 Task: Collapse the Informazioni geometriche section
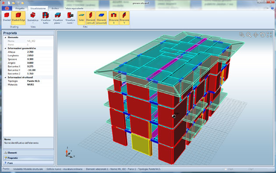(5, 48)
